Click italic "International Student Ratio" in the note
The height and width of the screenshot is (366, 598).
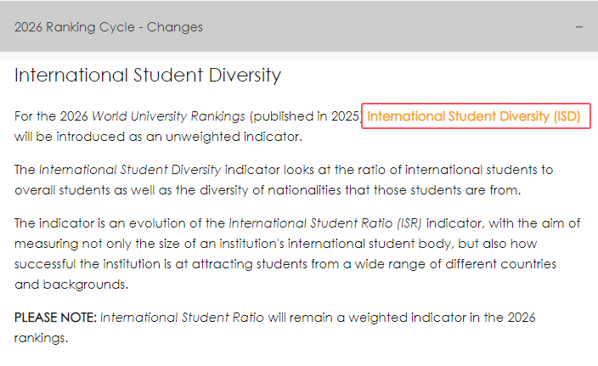(x=182, y=318)
